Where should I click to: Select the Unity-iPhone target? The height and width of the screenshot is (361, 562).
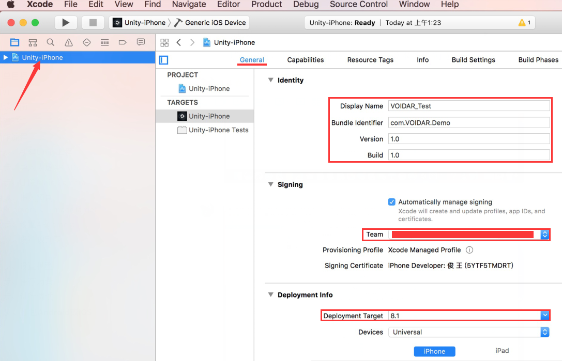[205, 116]
